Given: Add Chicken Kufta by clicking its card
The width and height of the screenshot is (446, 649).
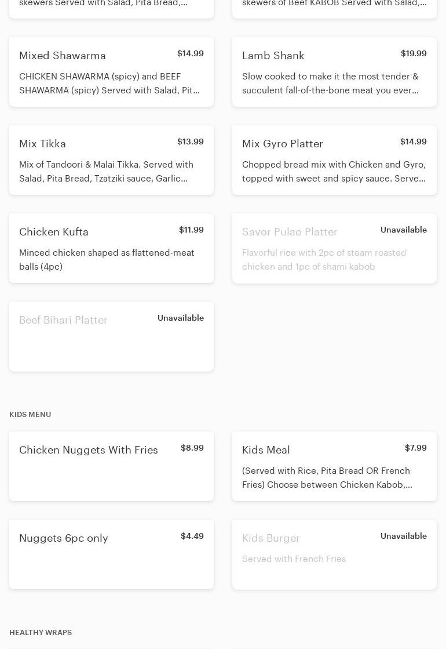Looking at the screenshot, I should click(x=111, y=248).
